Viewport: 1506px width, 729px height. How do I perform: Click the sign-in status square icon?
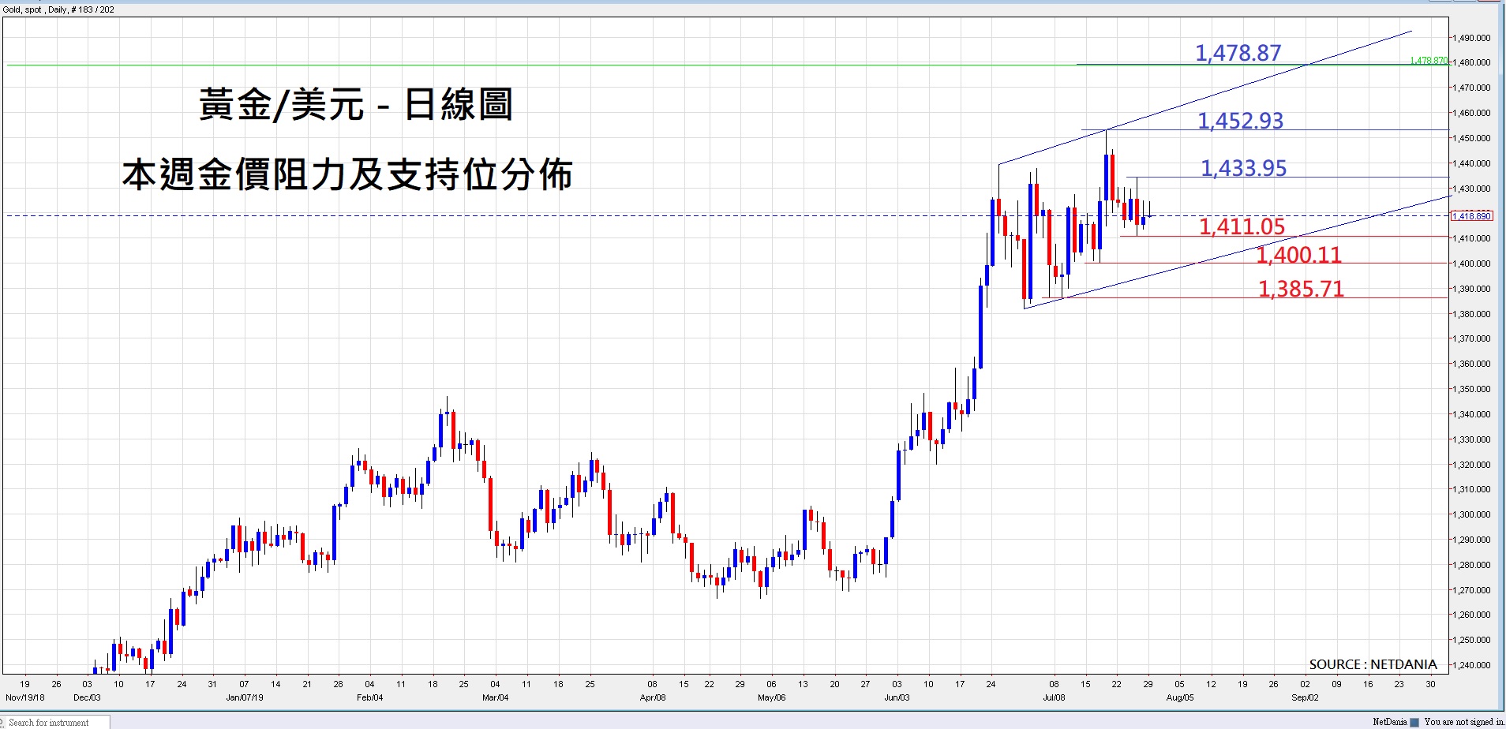pos(1415,722)
